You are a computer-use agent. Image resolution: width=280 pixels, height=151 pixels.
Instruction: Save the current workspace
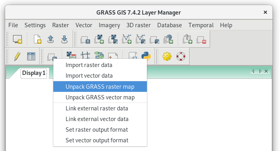point(64,39)
